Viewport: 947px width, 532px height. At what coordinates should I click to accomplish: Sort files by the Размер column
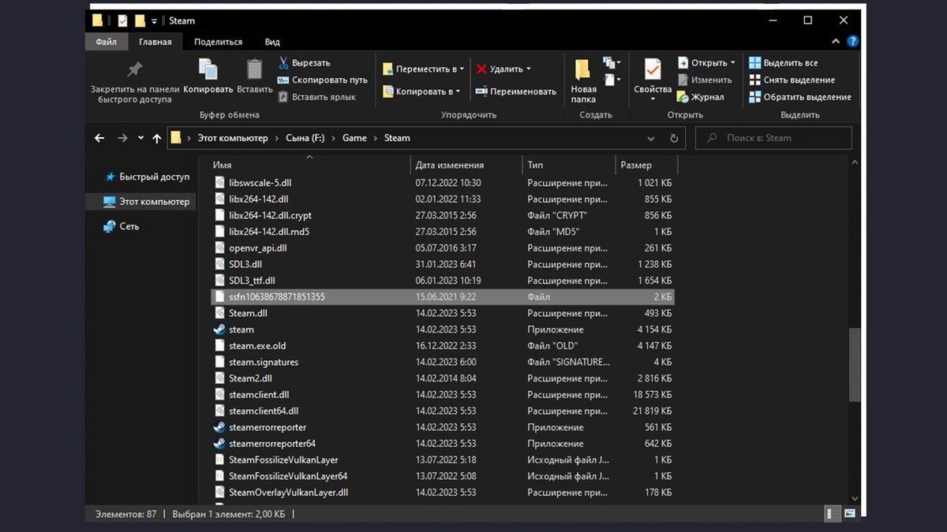click(x=646, y=166)
